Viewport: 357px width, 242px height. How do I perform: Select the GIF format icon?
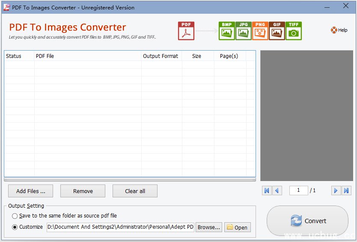pyautogui.click(x=277, y=31)
